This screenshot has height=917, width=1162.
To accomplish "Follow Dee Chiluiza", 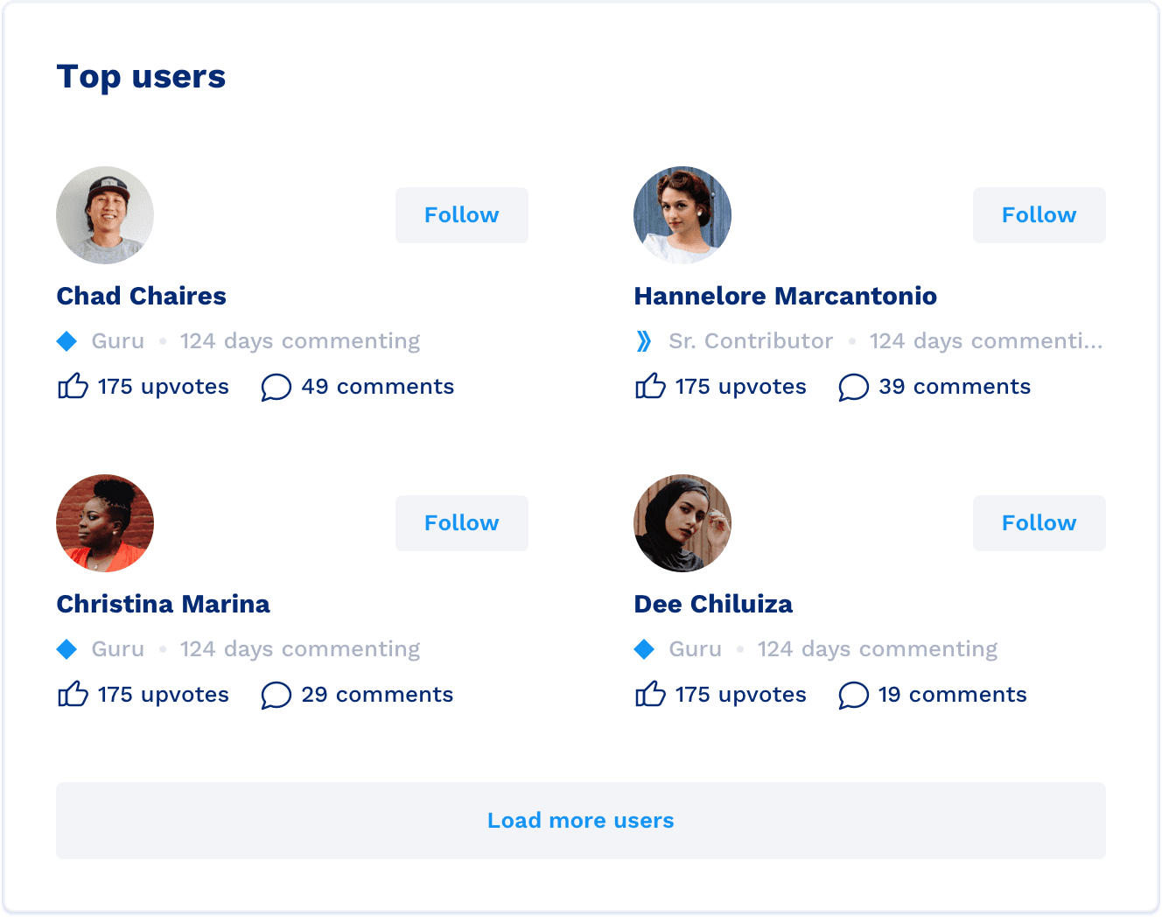I will pyautogui.click(x=1039, y=523).
